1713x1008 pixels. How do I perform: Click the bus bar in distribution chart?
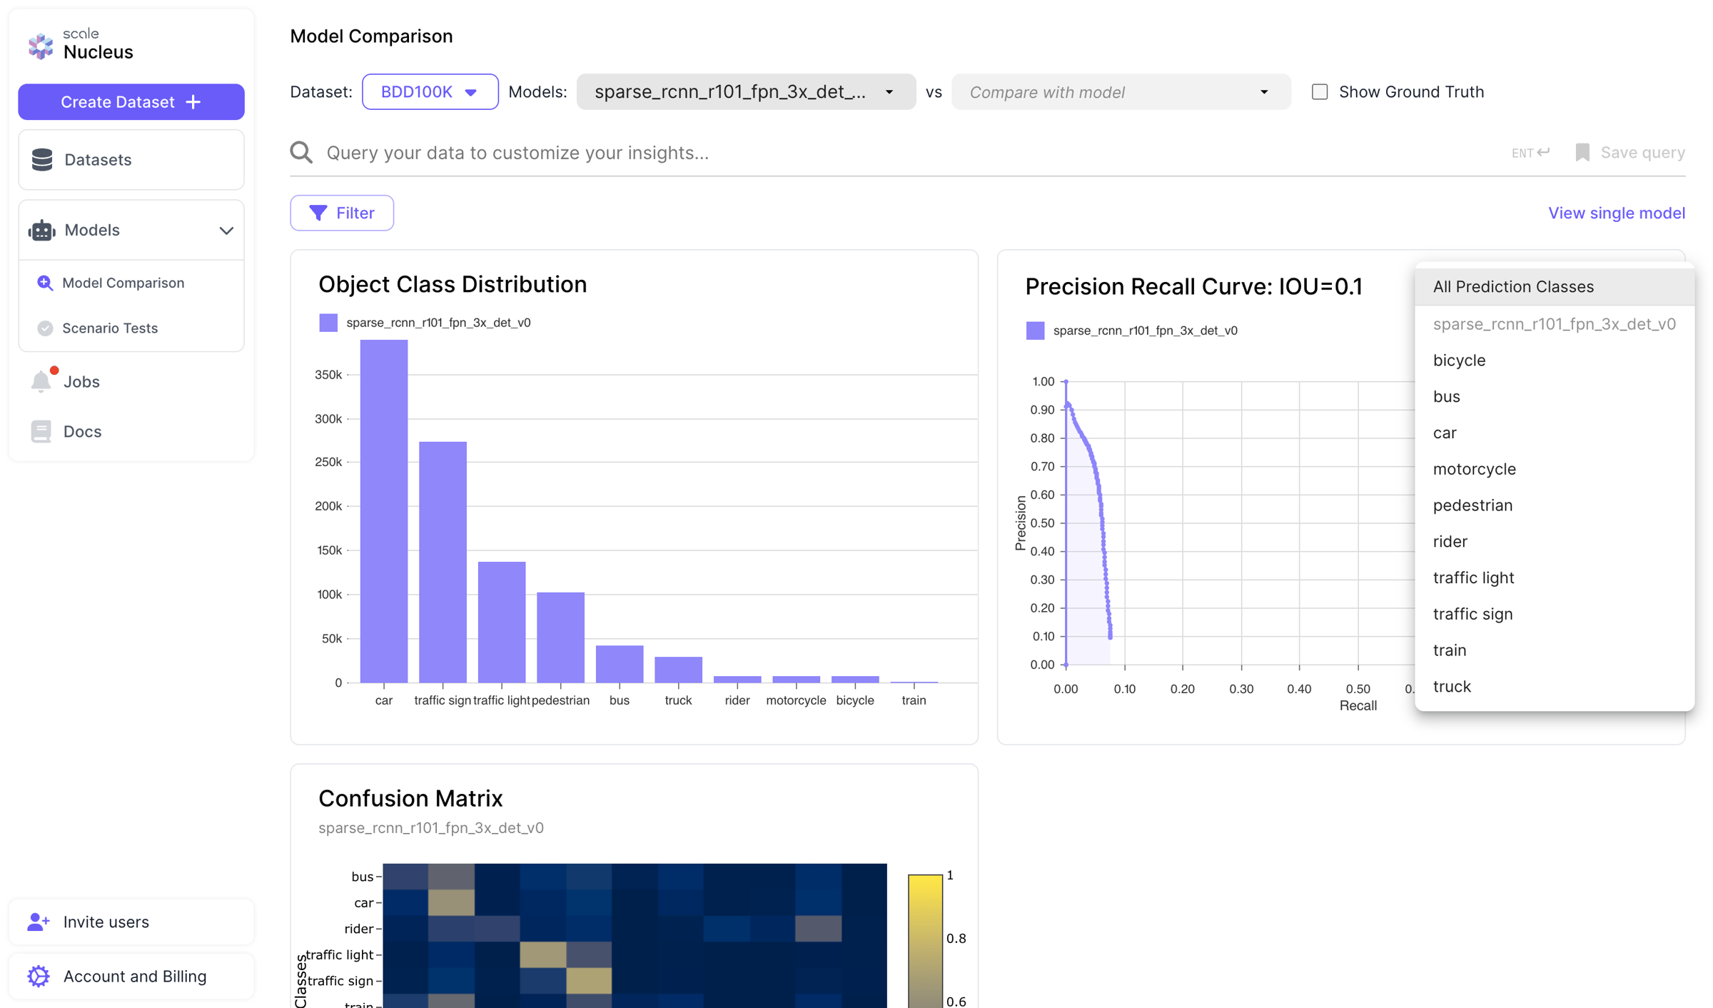[620, 665]
